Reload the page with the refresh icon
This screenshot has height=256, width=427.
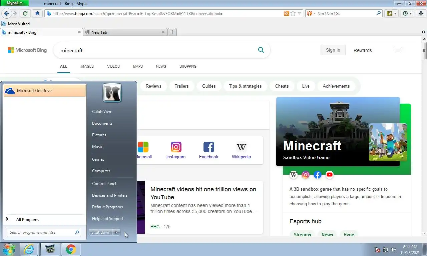pyautogui.click(x=25, y=13)
